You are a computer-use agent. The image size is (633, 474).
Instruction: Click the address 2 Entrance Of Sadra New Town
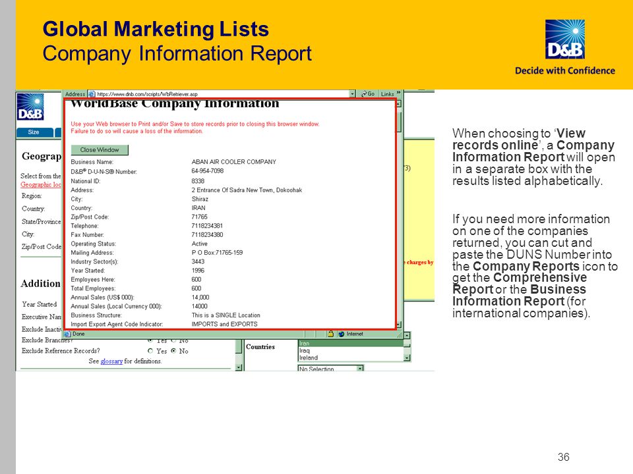[247, 190]
